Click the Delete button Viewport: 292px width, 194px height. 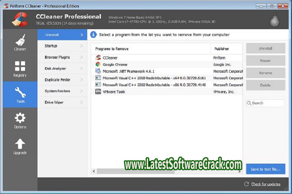tap(266, 85)
